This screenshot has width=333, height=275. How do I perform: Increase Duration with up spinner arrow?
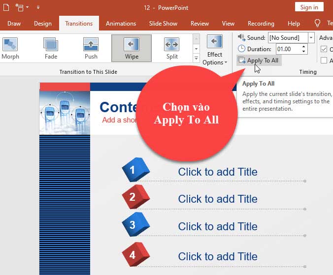click(304, 47)
